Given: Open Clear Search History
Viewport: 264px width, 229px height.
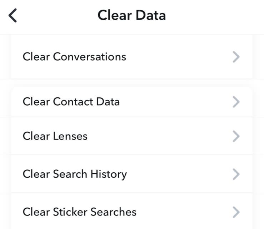Looking at the screenshot, I should coord(132,174).
